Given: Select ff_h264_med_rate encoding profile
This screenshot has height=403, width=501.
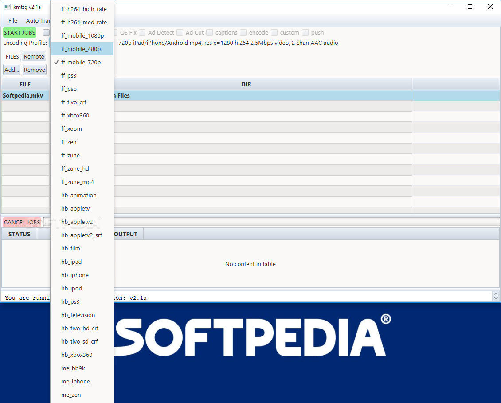Looking at the screenshot, I should click(x=82, y=22).
